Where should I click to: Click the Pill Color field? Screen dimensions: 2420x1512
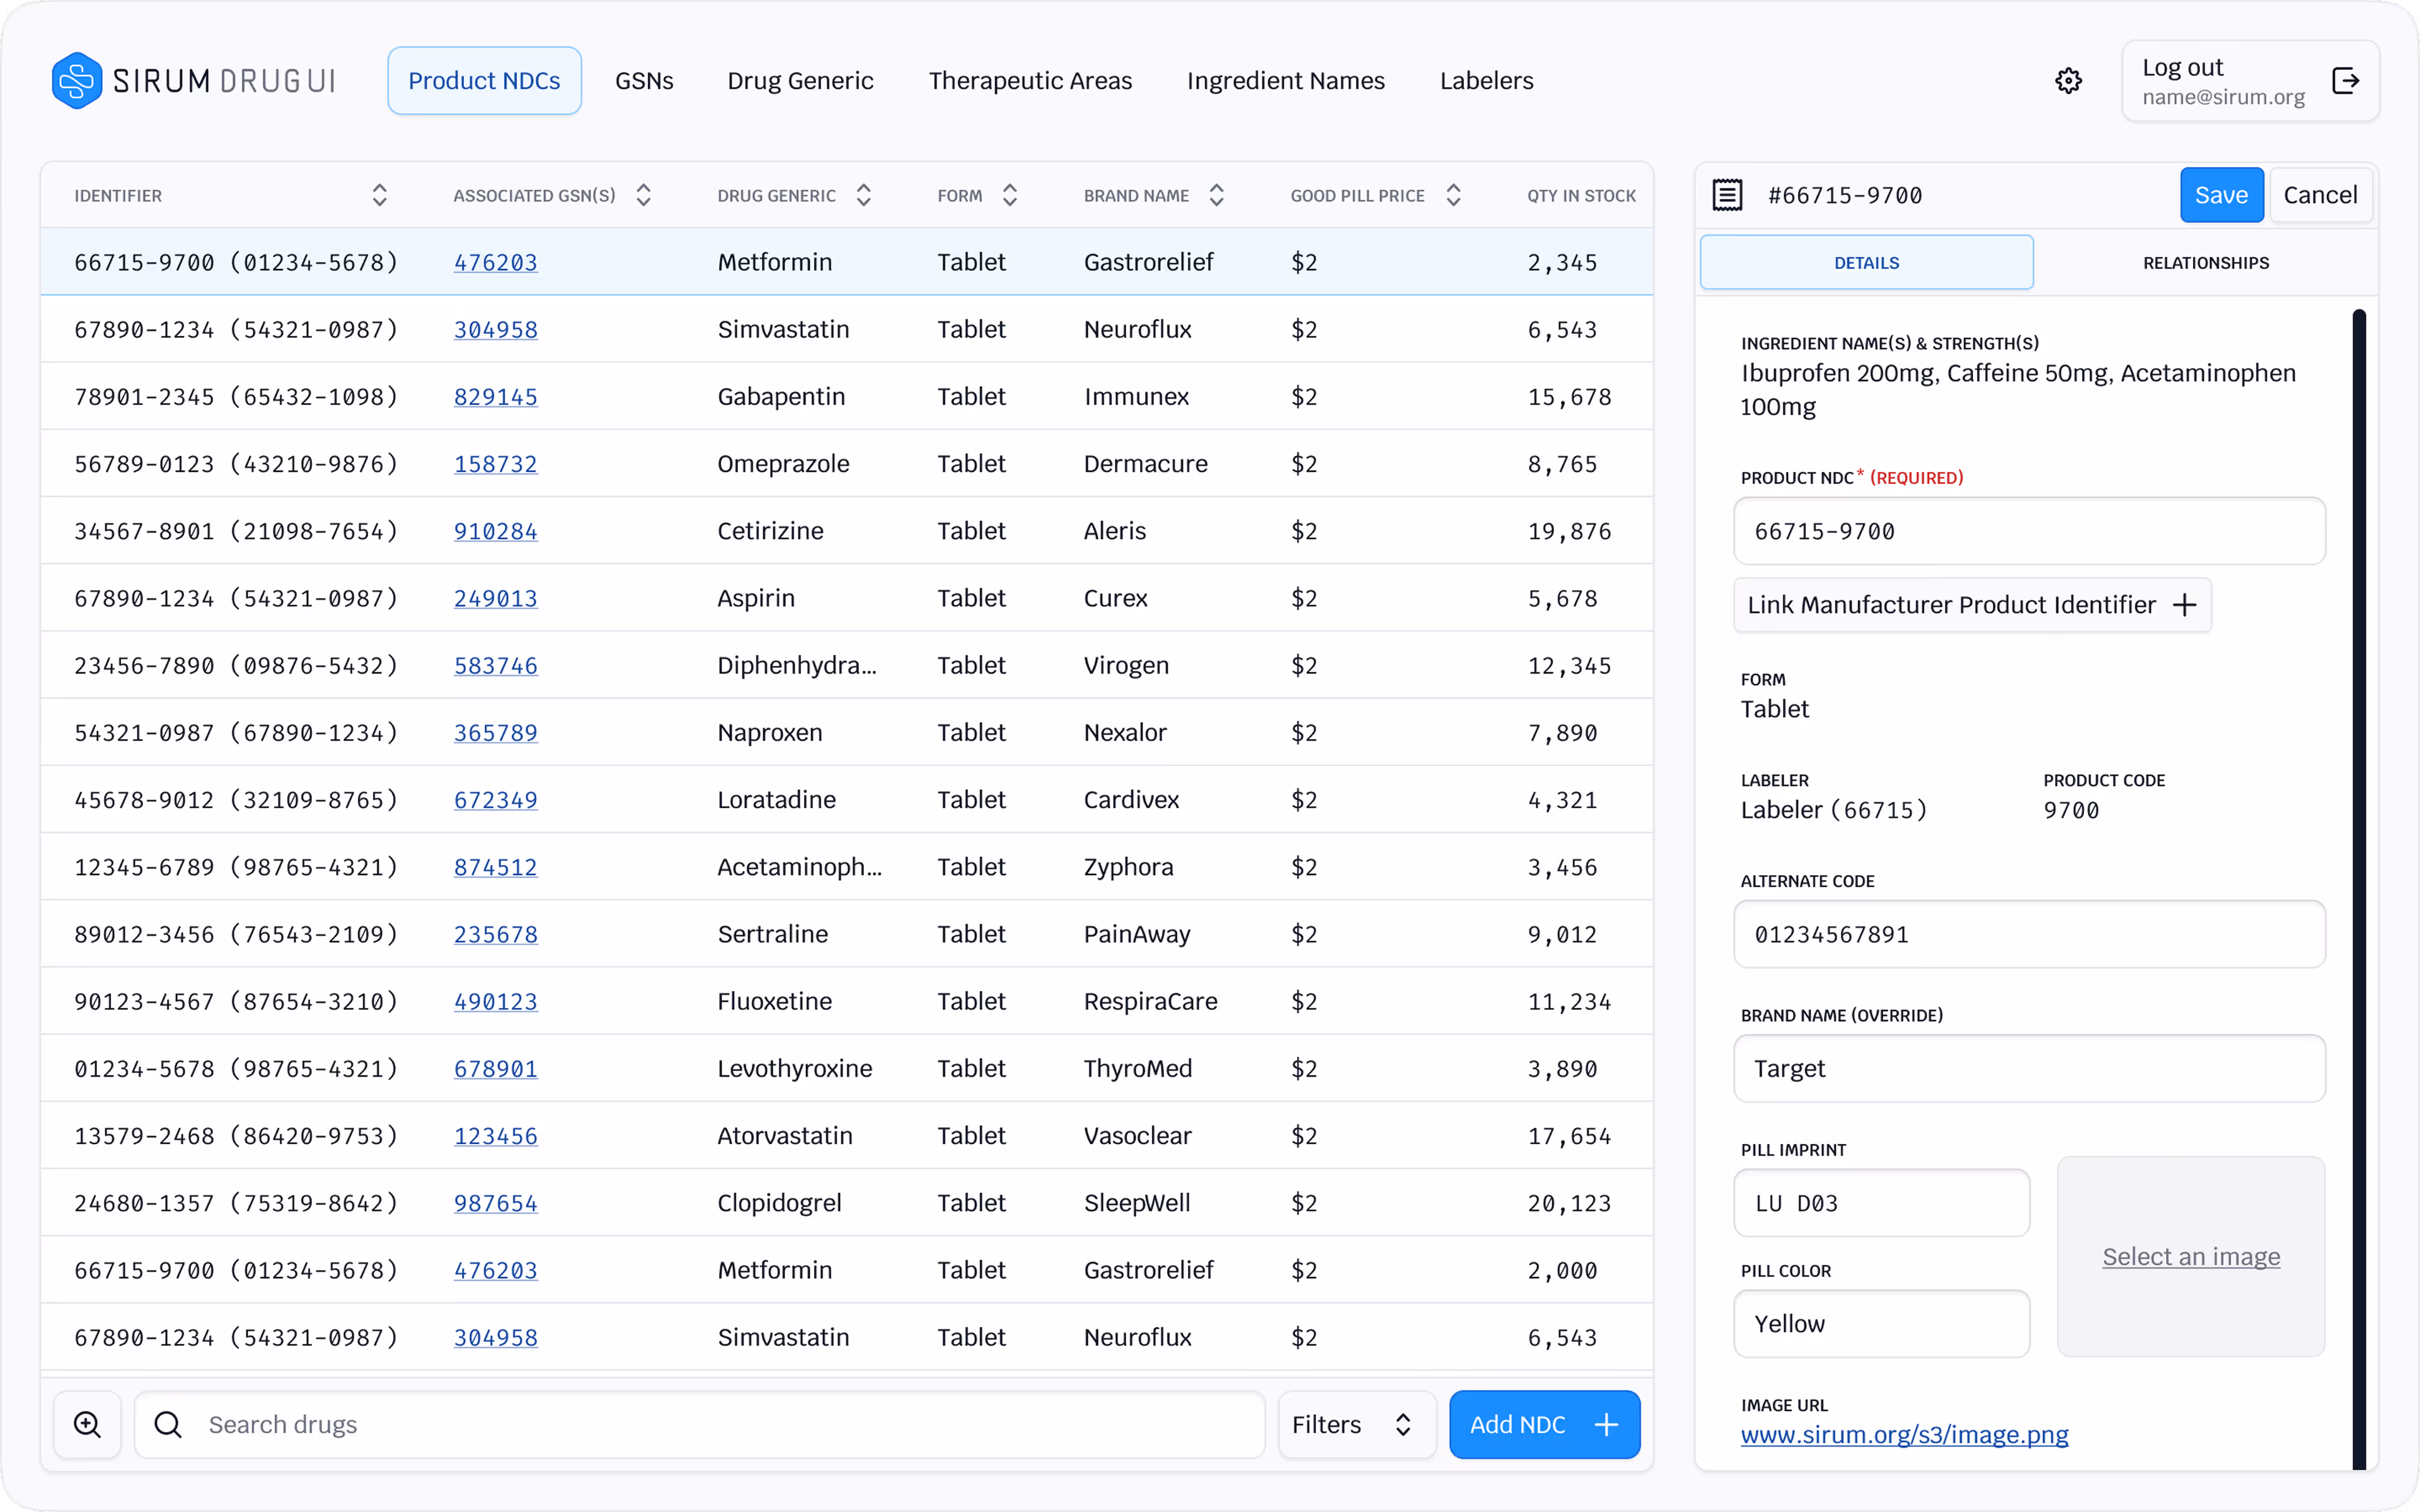click(1881, 1324)
